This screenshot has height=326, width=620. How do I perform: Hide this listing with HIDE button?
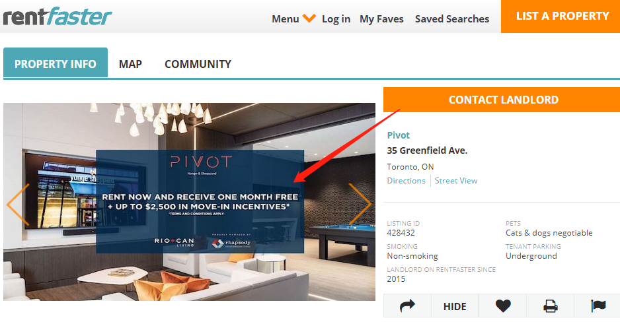pyautogui.click(x=455, y=306)
